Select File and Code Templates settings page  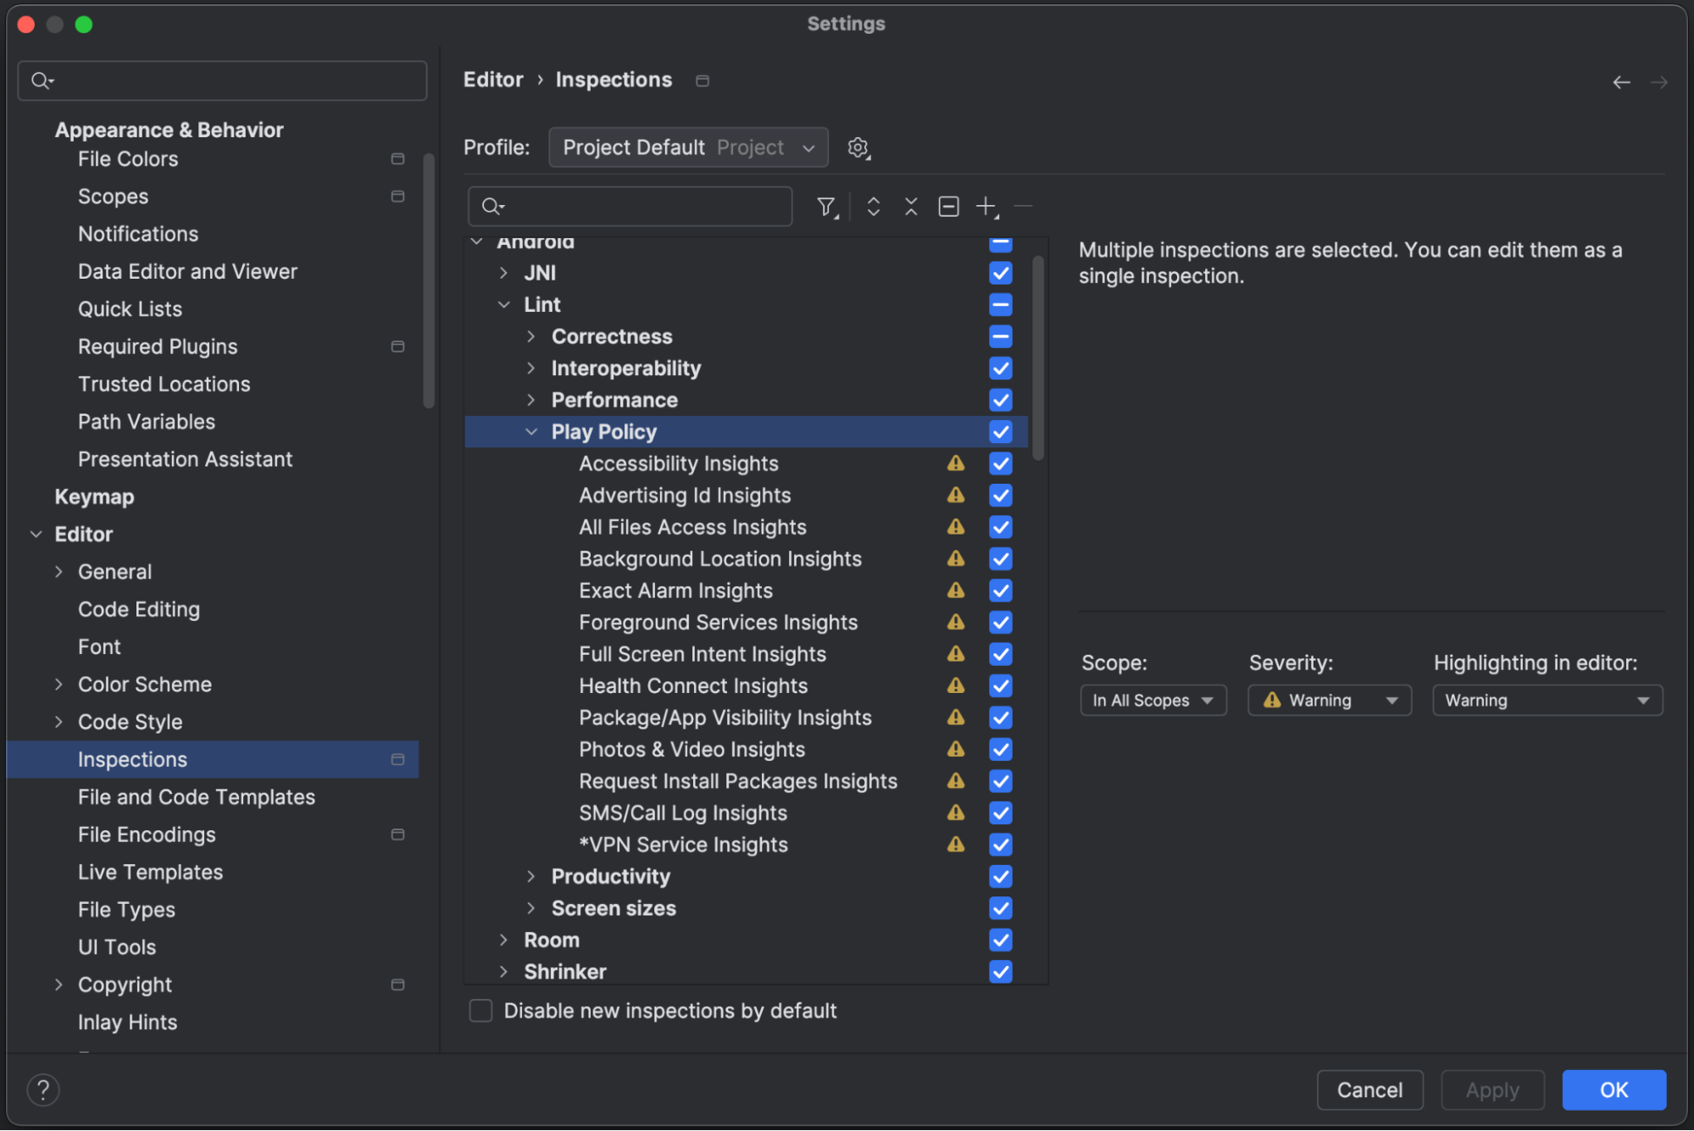pyautogui.click(x=196, y=797)
